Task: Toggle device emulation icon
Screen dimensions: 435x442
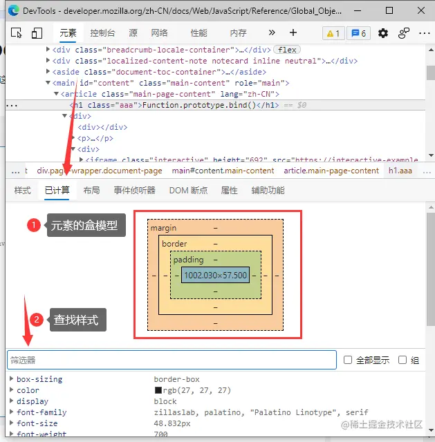Action: click(37, 33)
